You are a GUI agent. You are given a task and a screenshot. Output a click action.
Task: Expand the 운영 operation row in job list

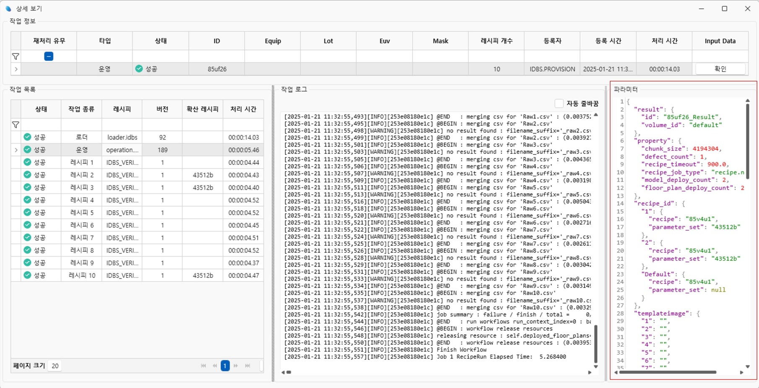[x=16, y=150]
